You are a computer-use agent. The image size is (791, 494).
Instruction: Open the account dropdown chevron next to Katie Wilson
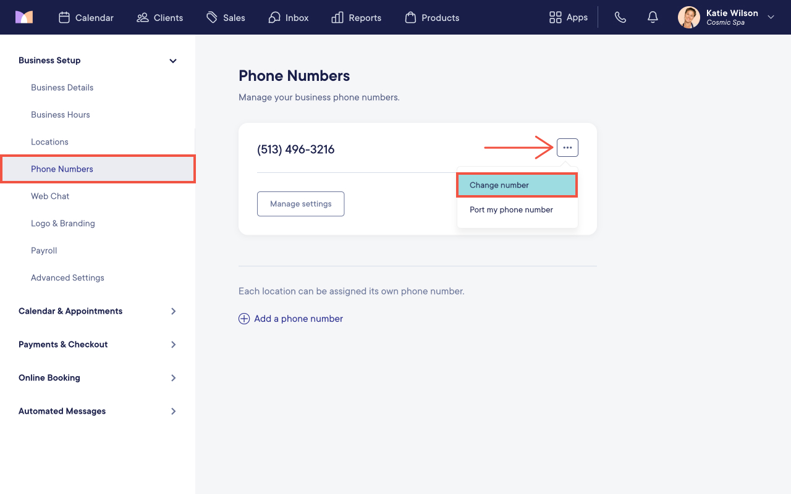pos(771,17)
